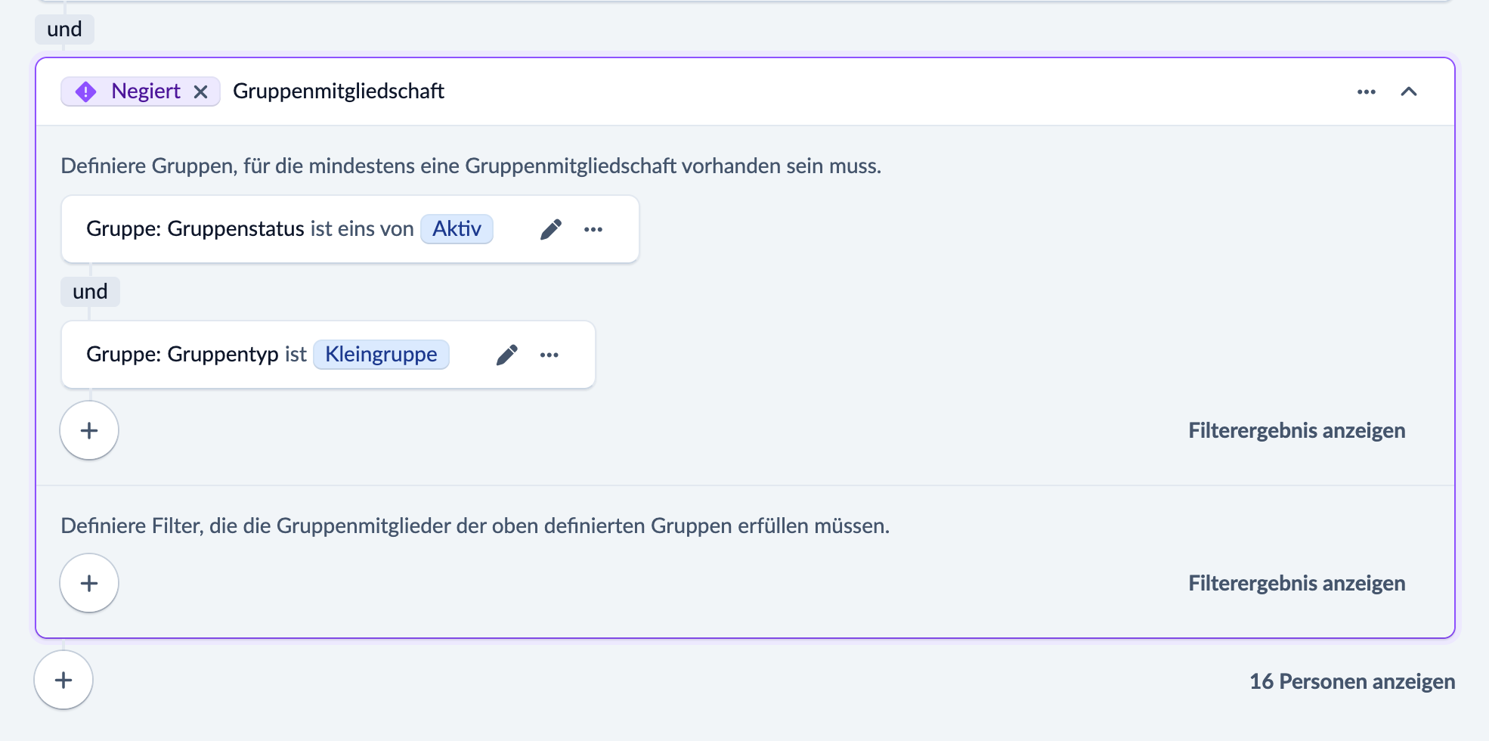Show Filterergebnis for the group conditions

pyautogui.click(x=1297, y=430)
